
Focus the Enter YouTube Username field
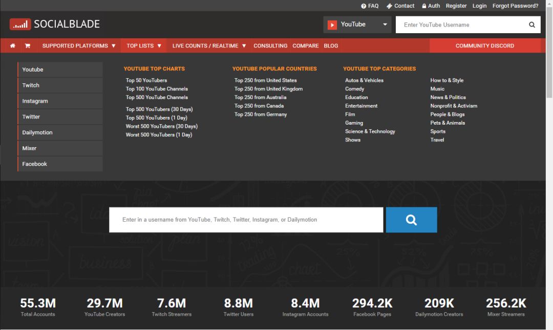[461, 25]
